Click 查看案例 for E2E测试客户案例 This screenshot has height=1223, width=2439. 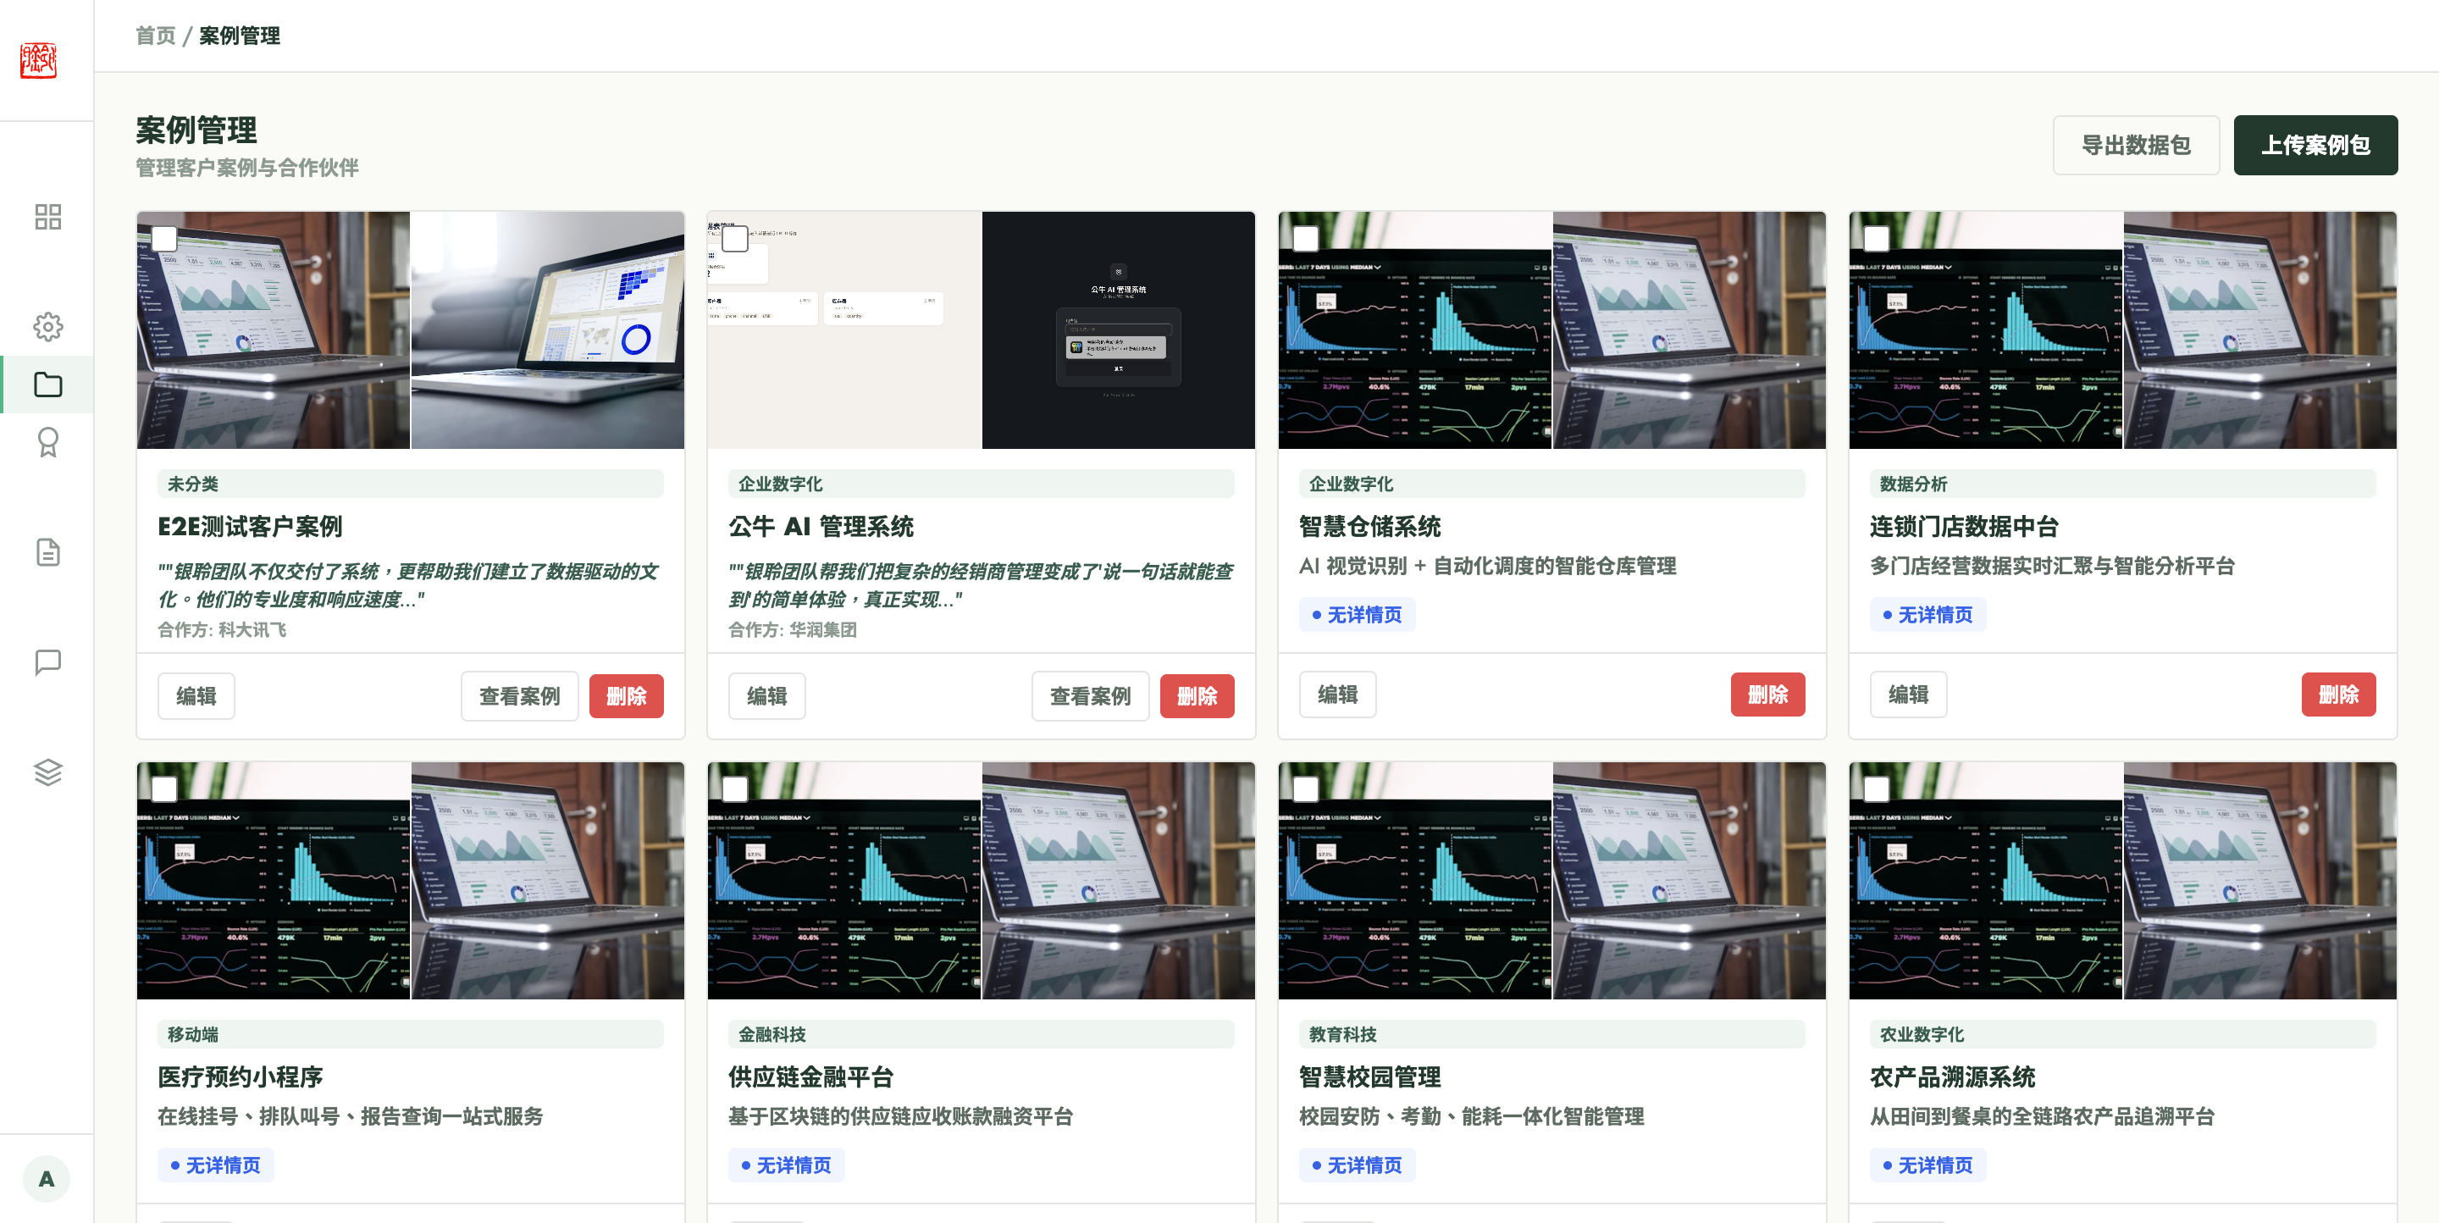[519, 695]
